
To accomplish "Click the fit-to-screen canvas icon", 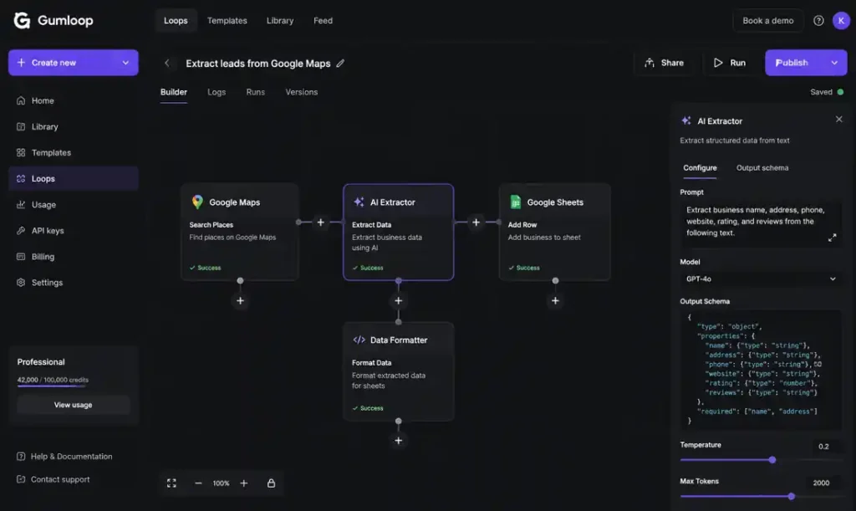I will (171, 483).
